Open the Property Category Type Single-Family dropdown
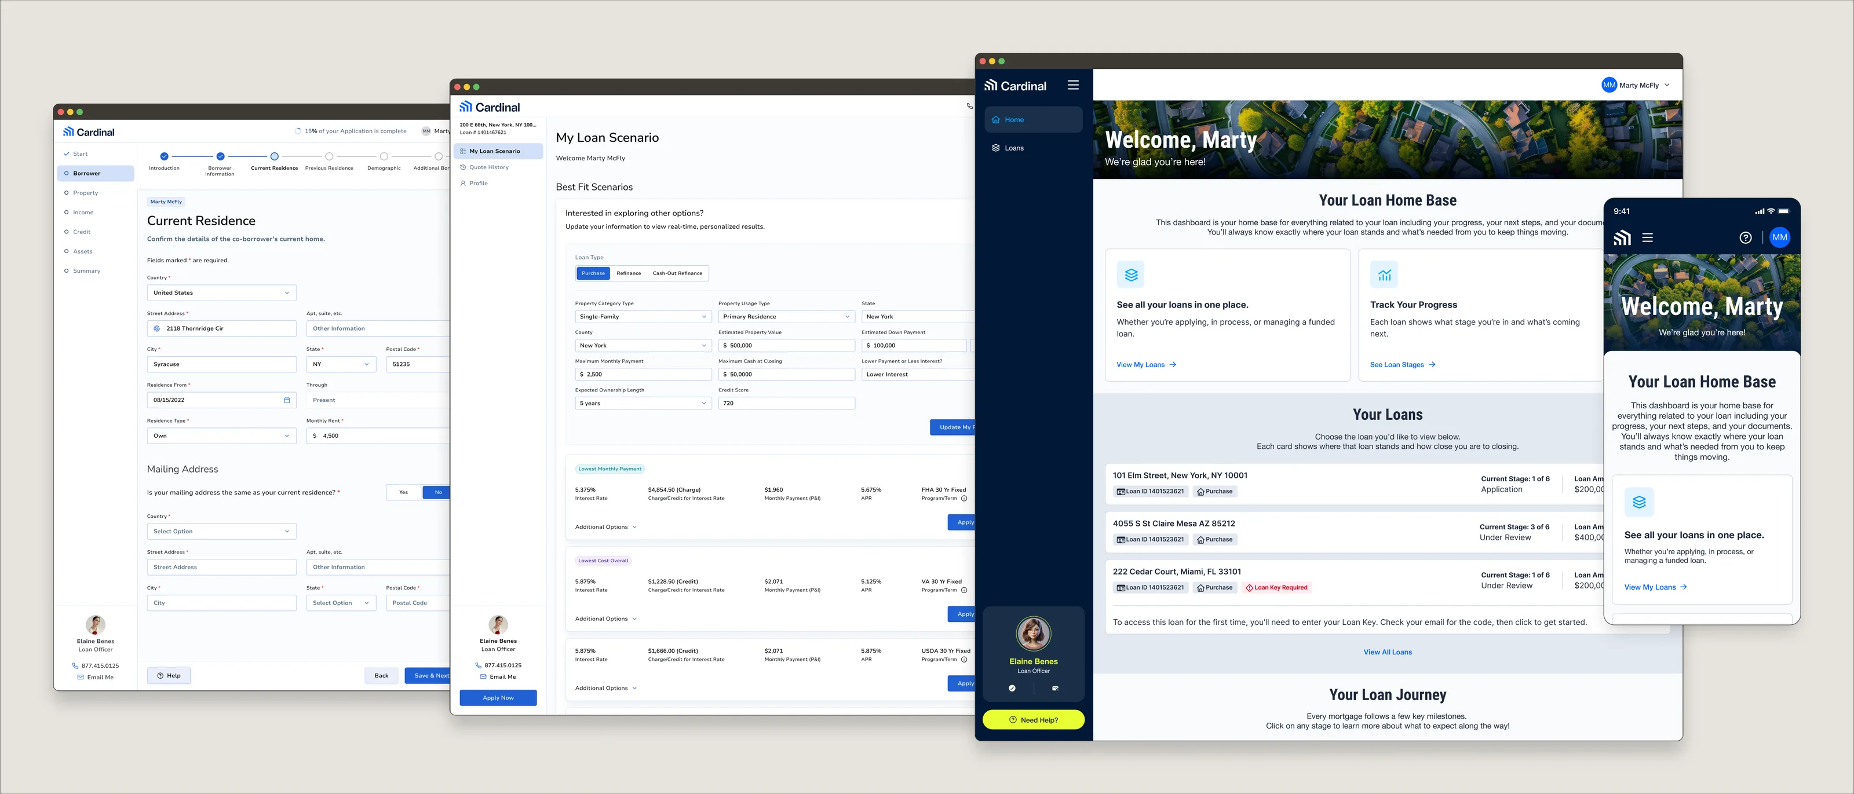Screen dimensions: 1854x794 (x=643, y=316)
